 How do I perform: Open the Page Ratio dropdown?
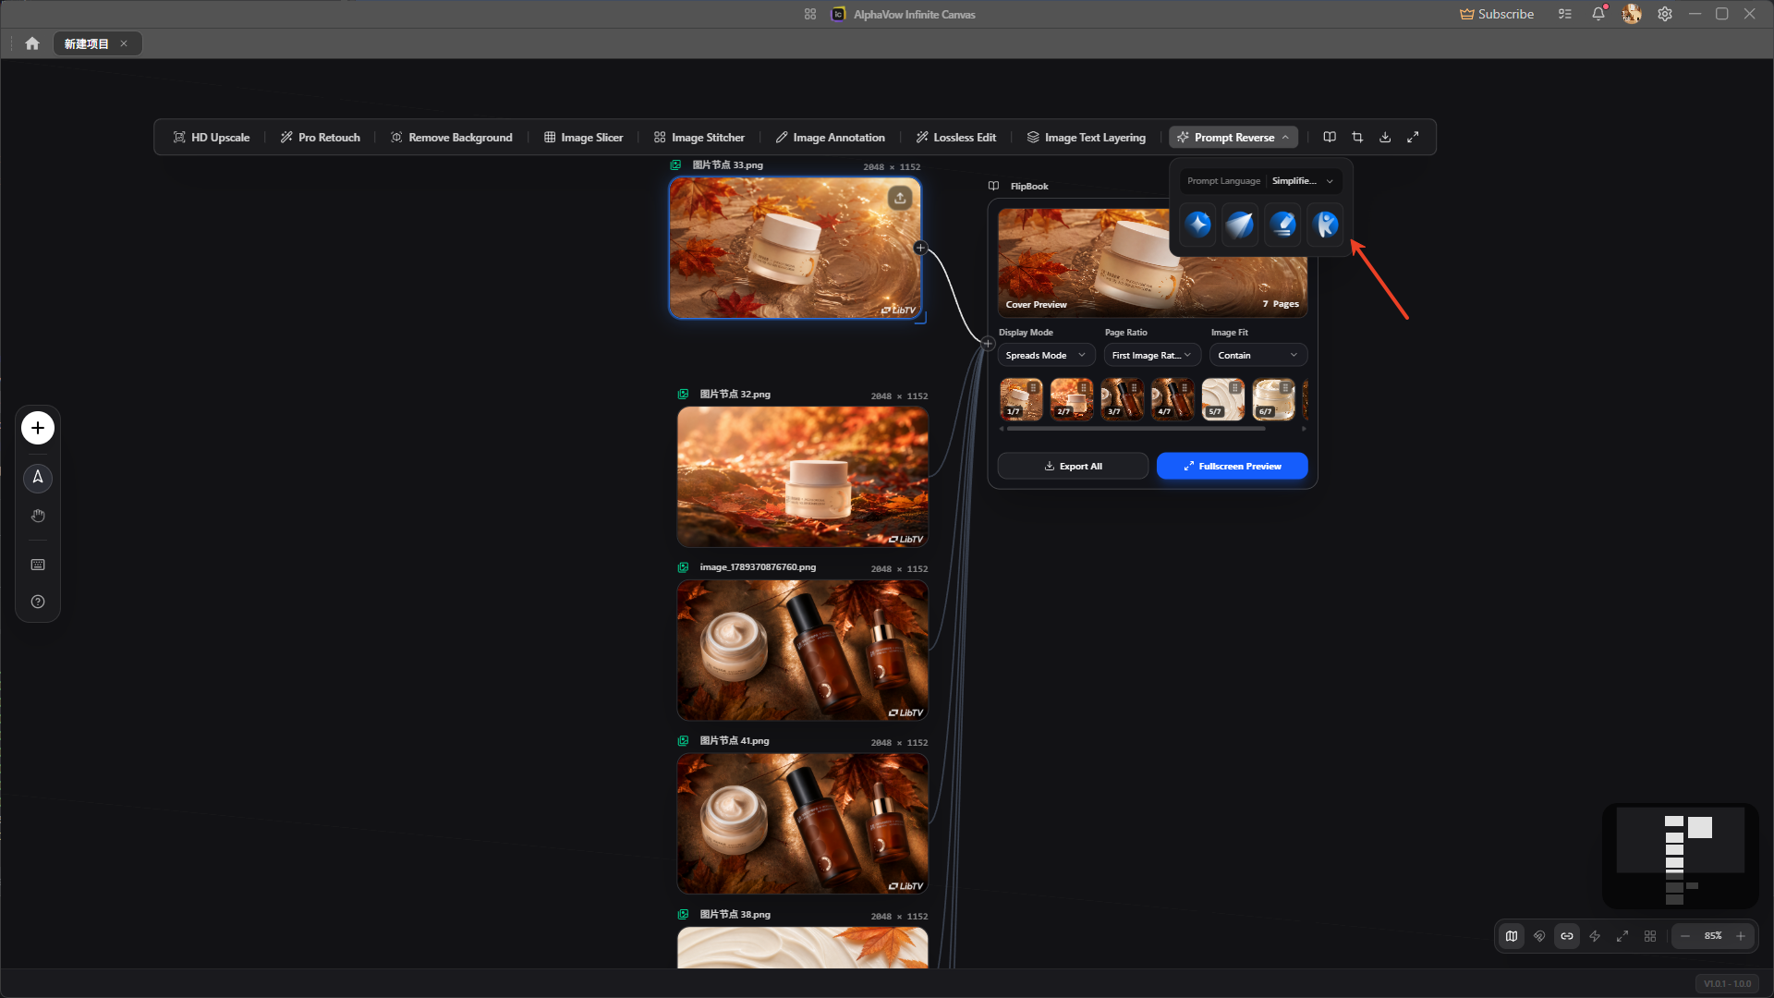click(1152, 355)
